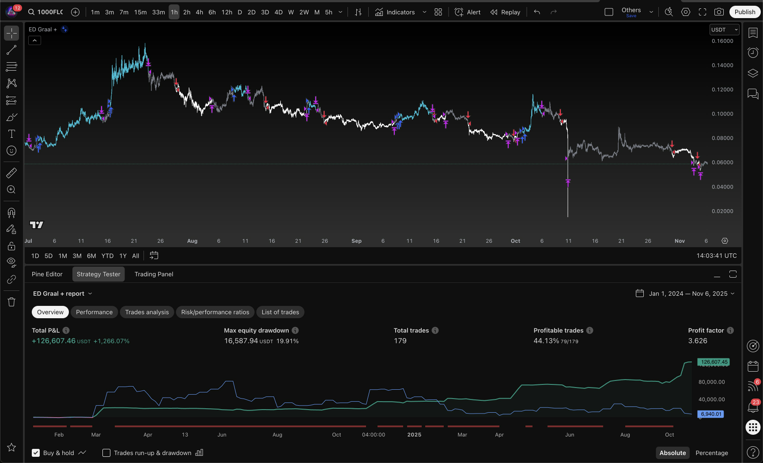Screen dimensions: 763x463
Task: Toggle magnet mode for drawings
Action: point(11,213)
